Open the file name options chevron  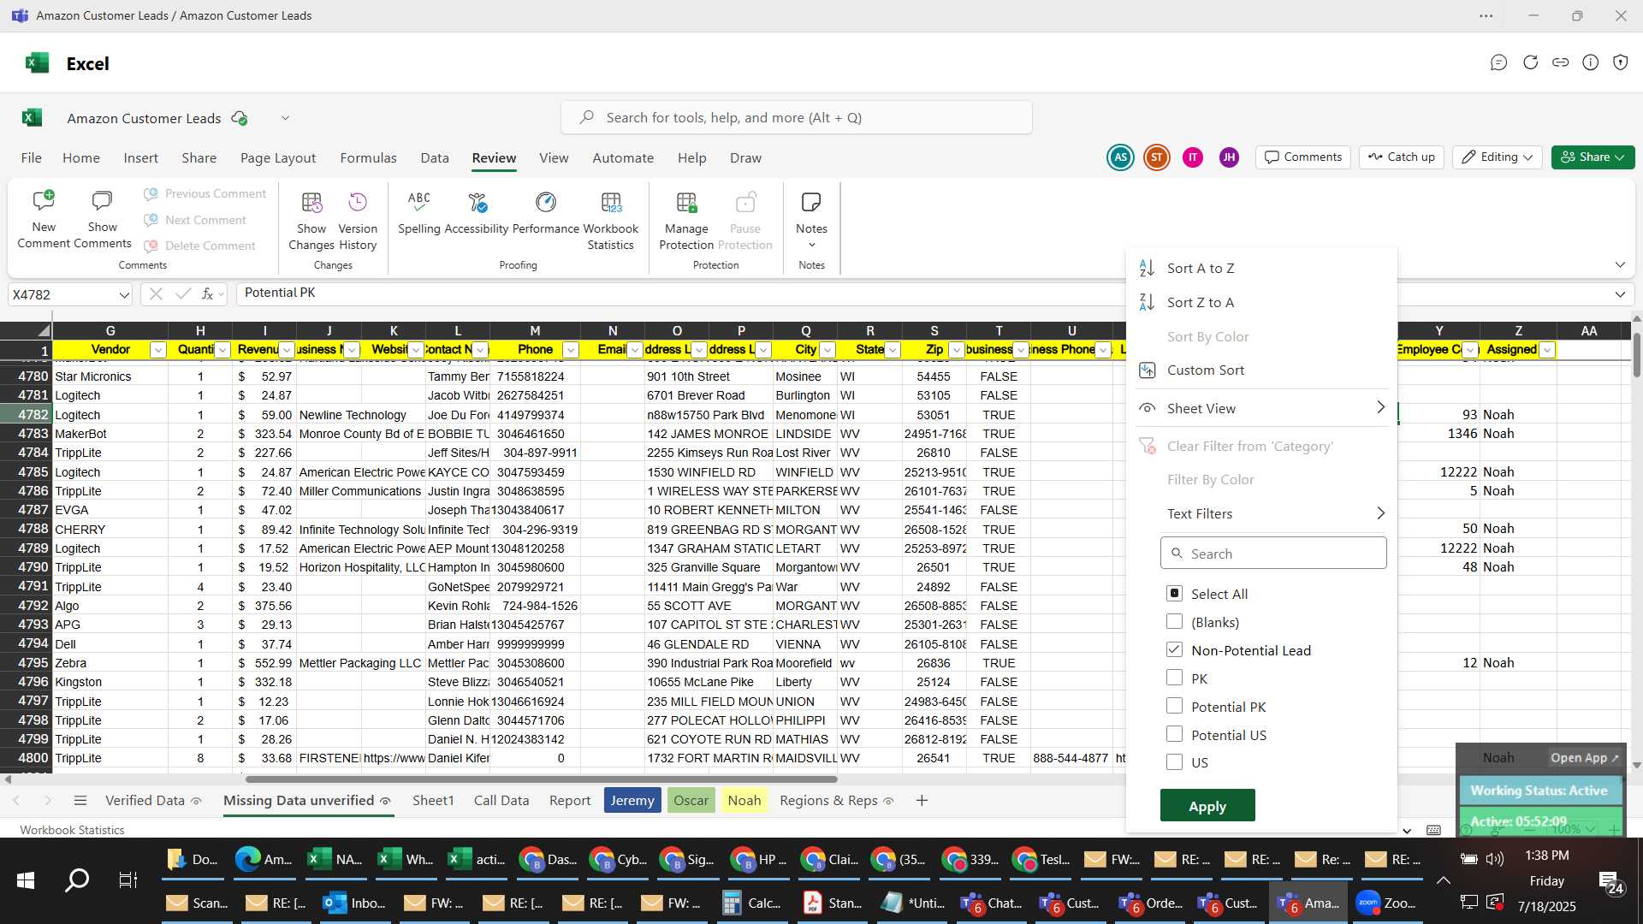point(285,119)
